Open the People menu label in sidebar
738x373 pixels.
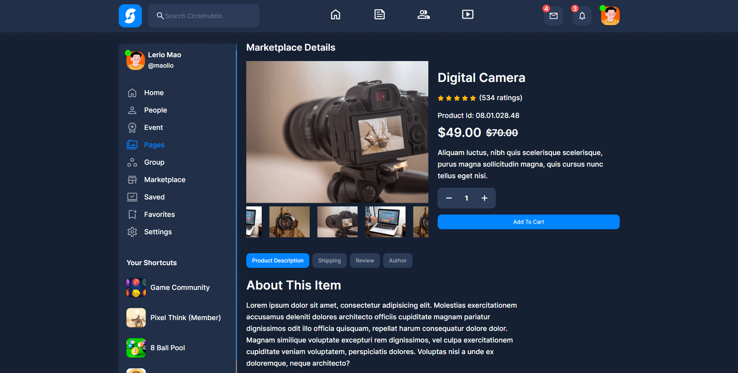point(155,110)
